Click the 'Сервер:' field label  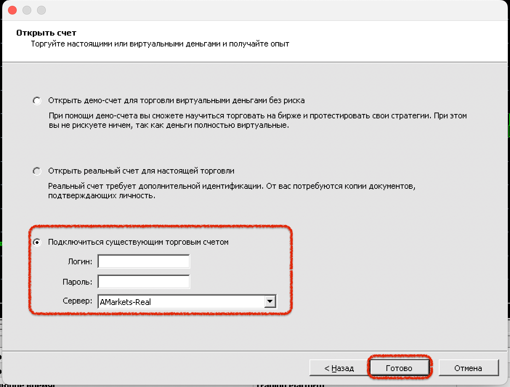click(77, 301)
